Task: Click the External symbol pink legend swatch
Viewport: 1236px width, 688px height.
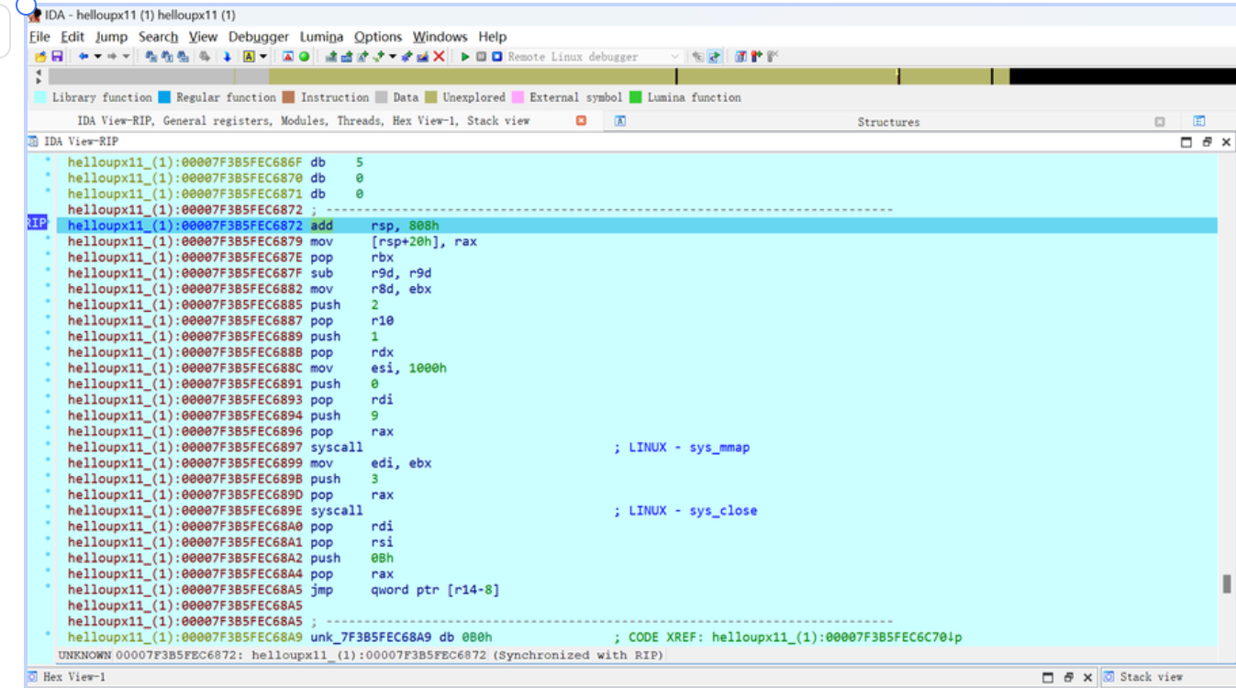Action: (x=518, y=97)
